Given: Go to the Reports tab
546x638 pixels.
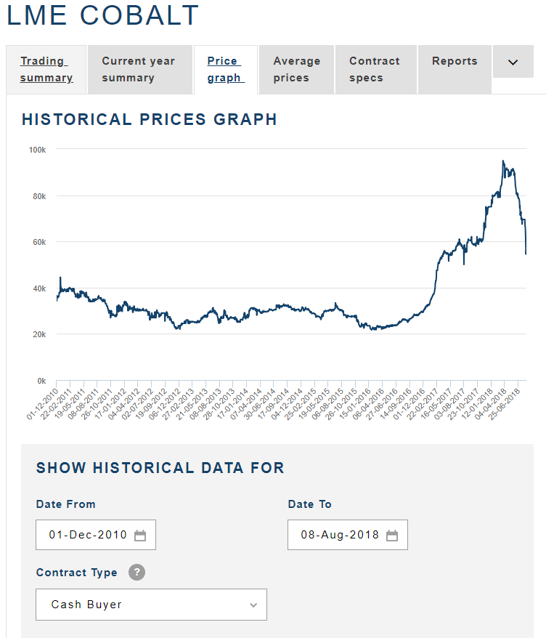Looking at the screenshot, I should 455,70.
